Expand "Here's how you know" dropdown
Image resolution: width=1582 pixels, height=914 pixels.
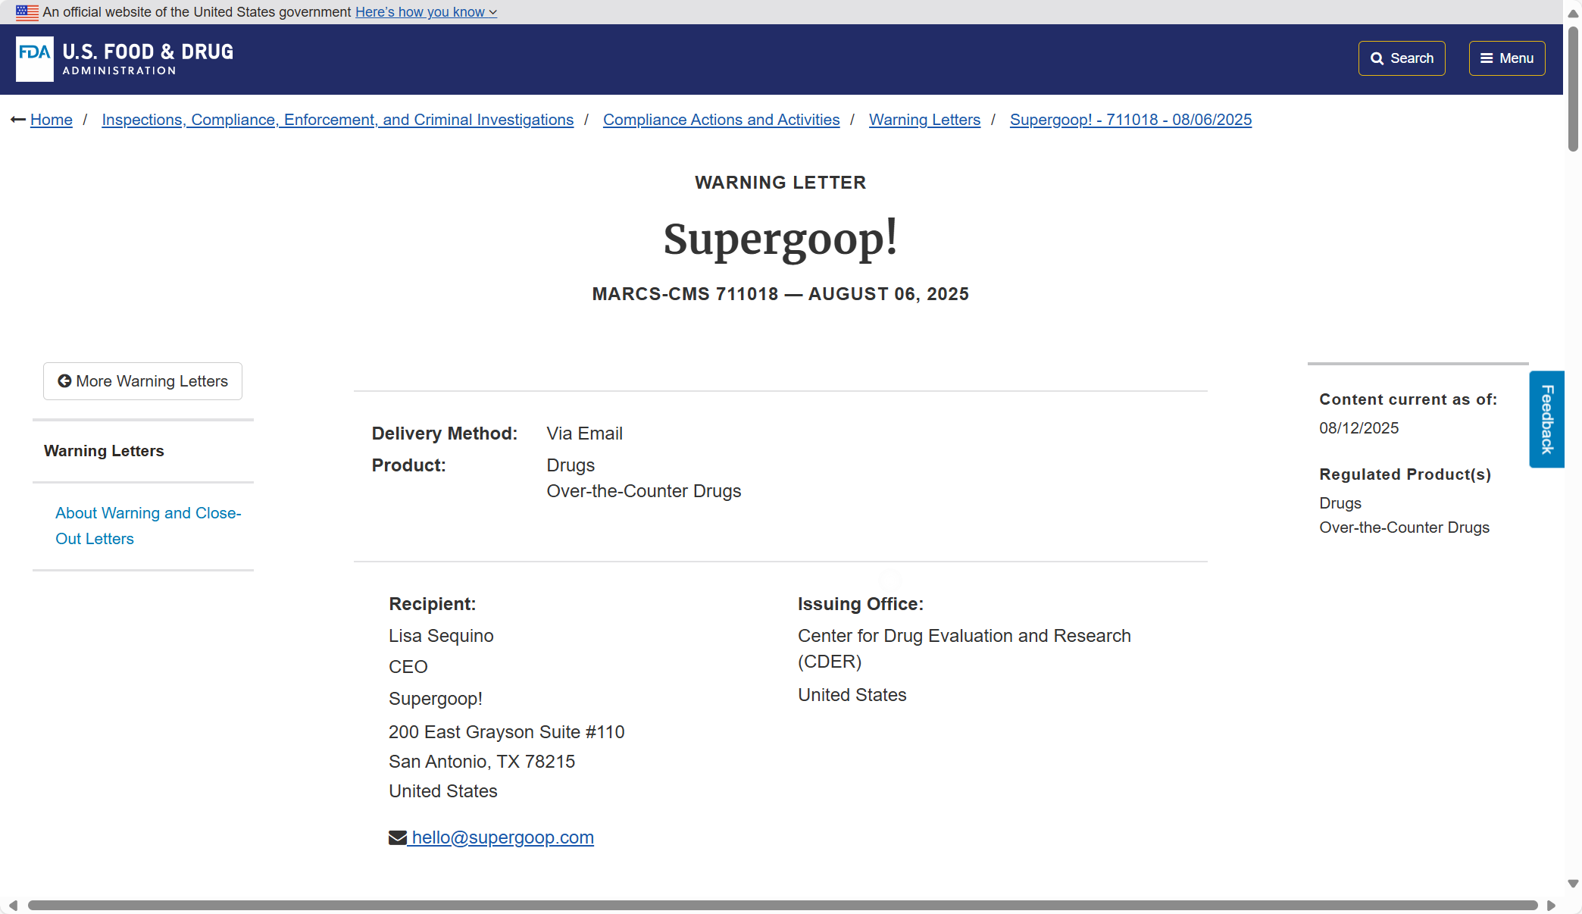pyautogui.click(x=426, y=12)
